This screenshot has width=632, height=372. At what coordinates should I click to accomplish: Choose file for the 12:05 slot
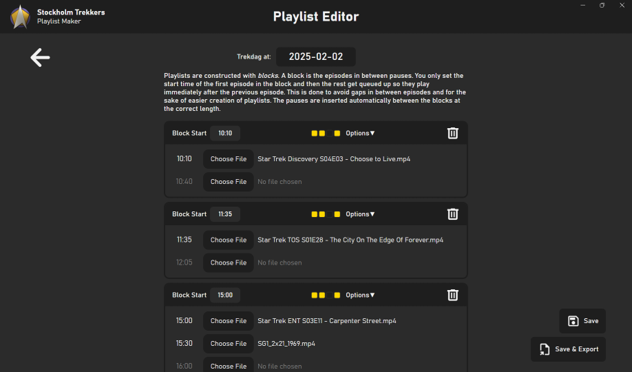click(228, 262)
